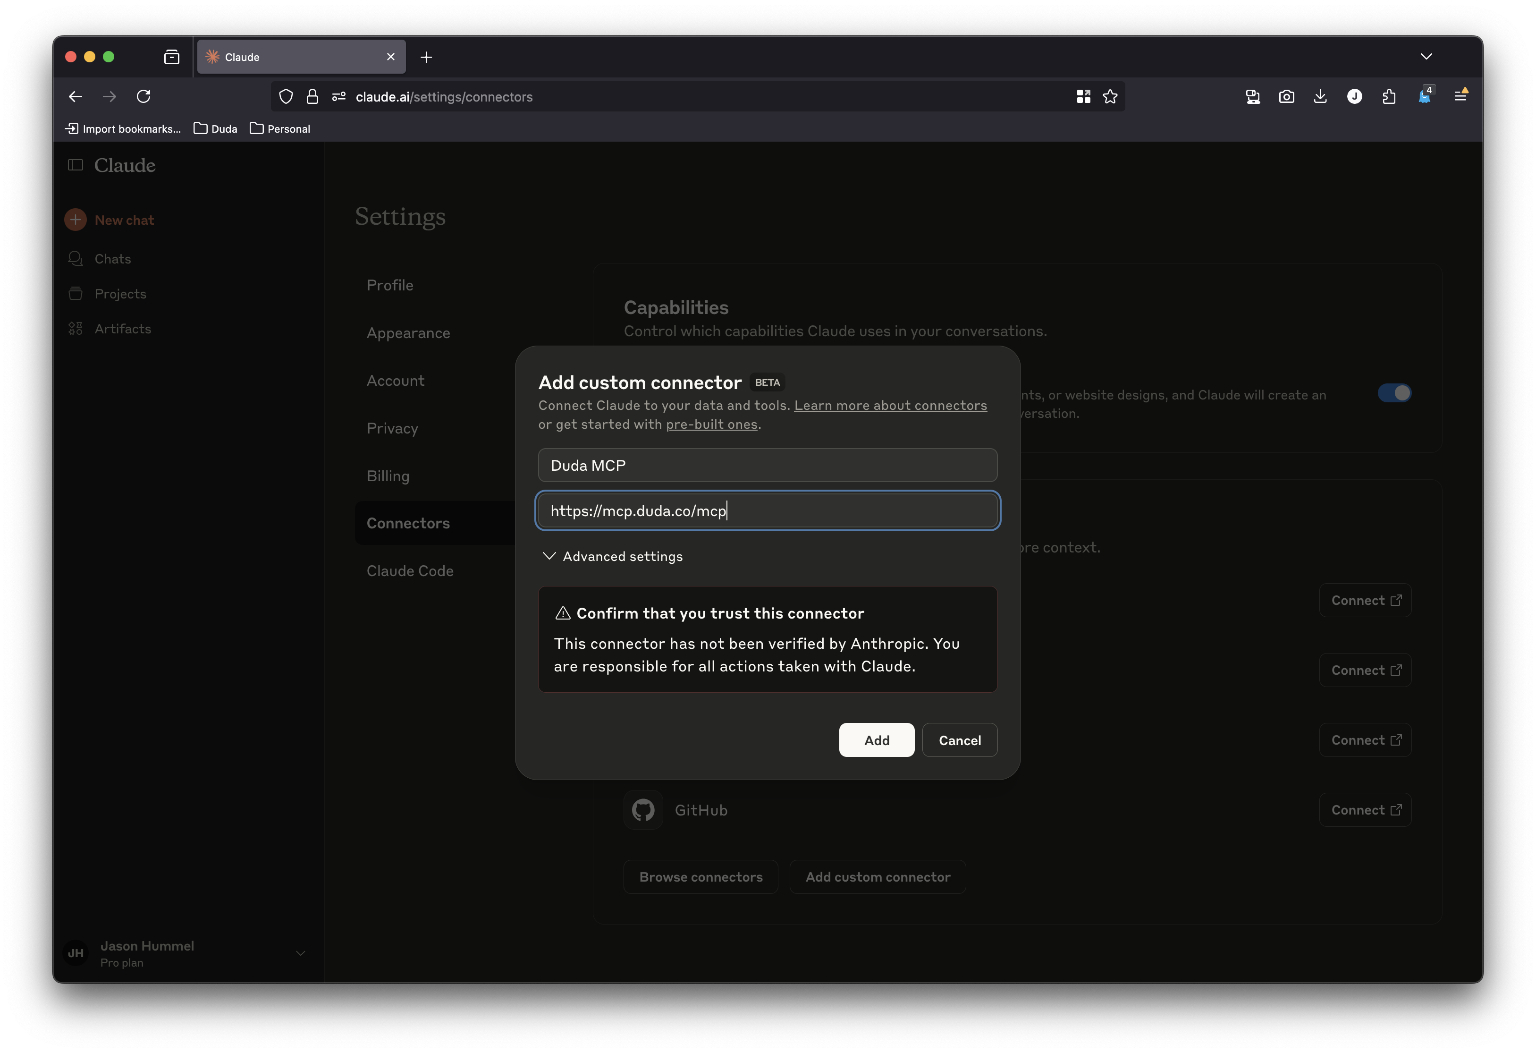This screenshot has height=1053, width=1536.
Task: Click the JH user avatar
Action: point(76,953)
